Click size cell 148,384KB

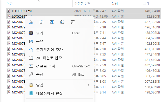pyautogui.click(x=152, y=11)
